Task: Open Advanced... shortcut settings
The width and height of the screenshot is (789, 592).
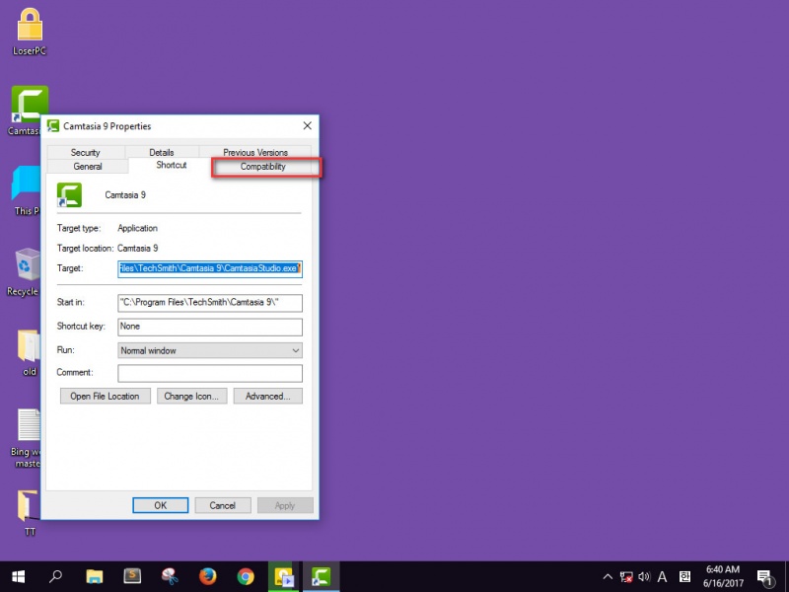Action: (x=267, y=397)
